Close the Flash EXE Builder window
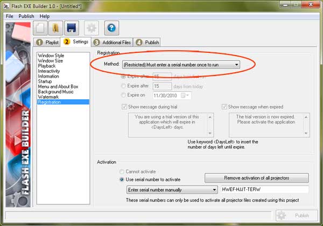 click(311, 4)
